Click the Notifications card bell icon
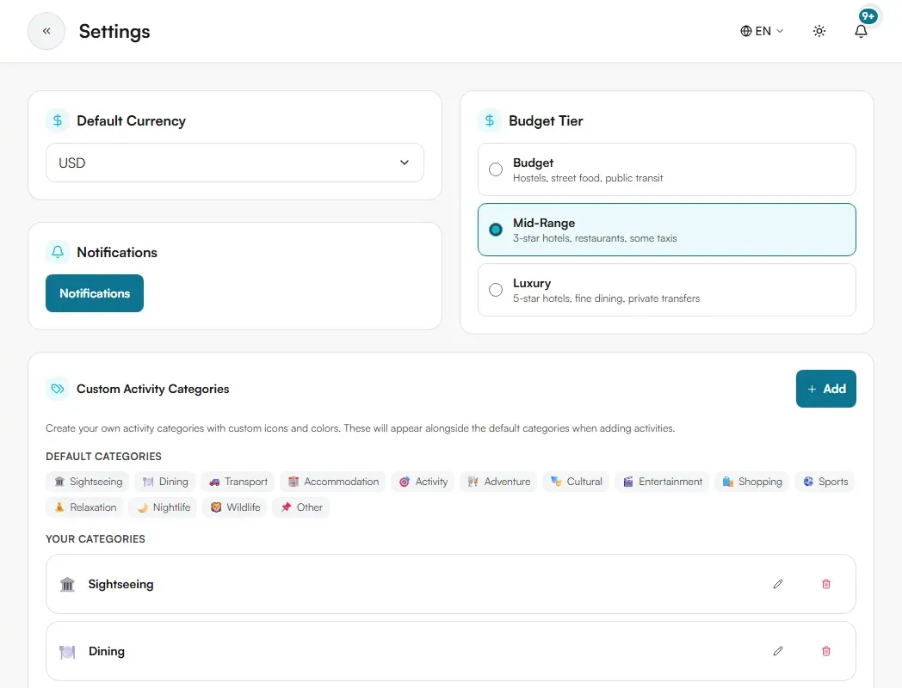 [x=58, y=252]
